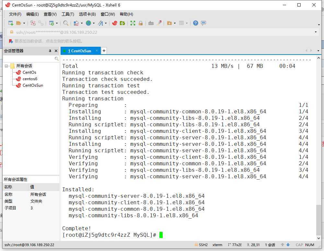Click the terminal scrollbar down arrow
This screenshot has height=251, width=324.
tap(318, 238)
